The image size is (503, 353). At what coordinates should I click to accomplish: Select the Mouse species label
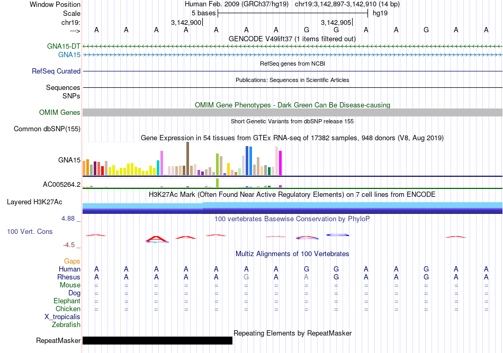tap(70, 285)
